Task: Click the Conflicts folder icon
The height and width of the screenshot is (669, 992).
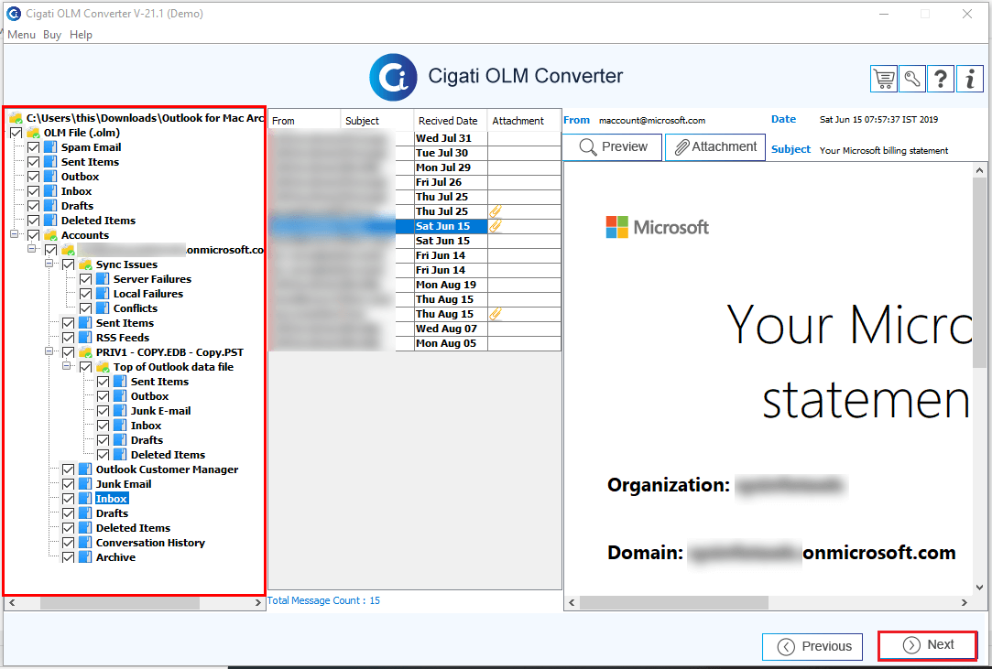Action: [103, 308]
